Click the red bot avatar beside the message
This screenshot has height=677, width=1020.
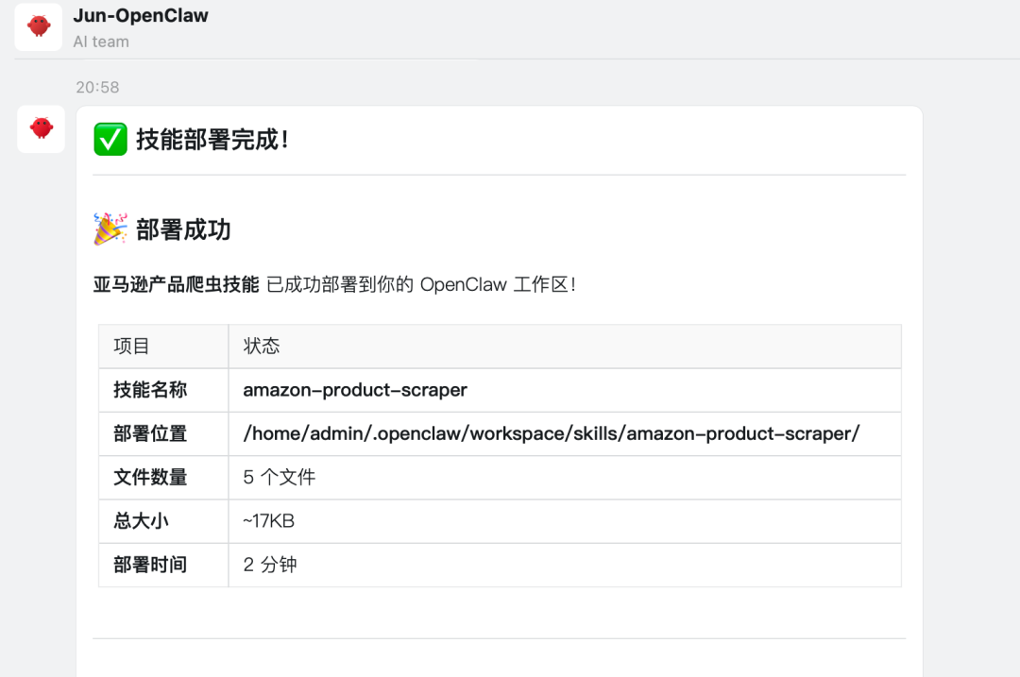pyautogui.click(x=41, y=128)
